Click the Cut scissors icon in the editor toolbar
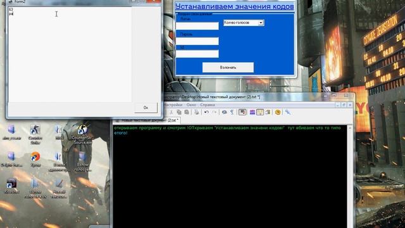Screen dimensions: 405x228 point(171,112)
